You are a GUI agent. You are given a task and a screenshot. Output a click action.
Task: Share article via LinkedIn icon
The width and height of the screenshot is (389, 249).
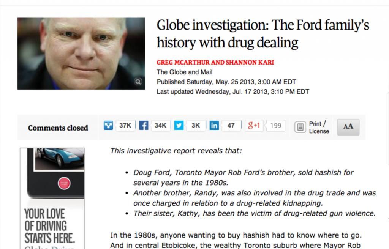tap(214, 126)
